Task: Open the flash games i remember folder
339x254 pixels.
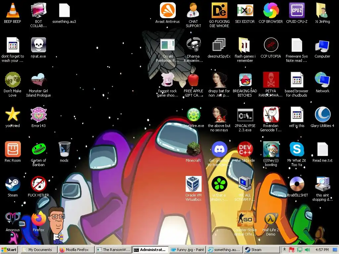Action: pyautogui.click(x=245, y=45)
